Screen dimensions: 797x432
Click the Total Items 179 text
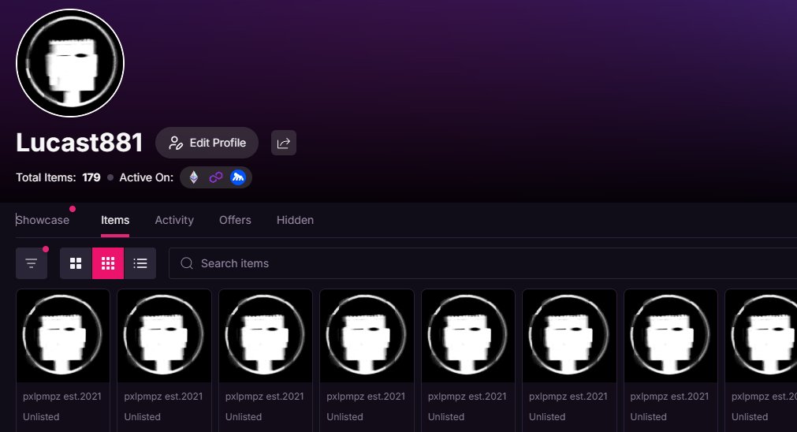(58, 177)
